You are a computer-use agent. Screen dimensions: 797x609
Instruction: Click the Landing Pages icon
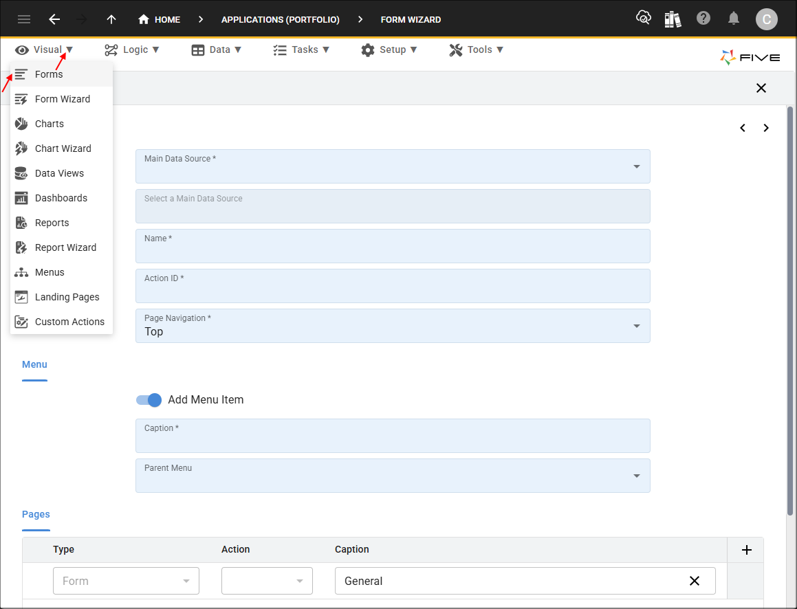(21, 297)
